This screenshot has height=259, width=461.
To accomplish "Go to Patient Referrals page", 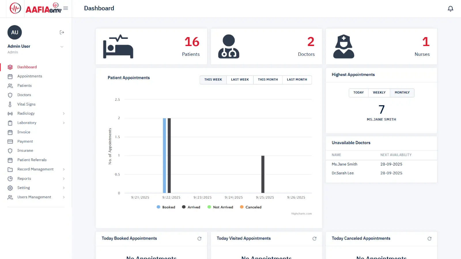I will click(x=32, y=160).
